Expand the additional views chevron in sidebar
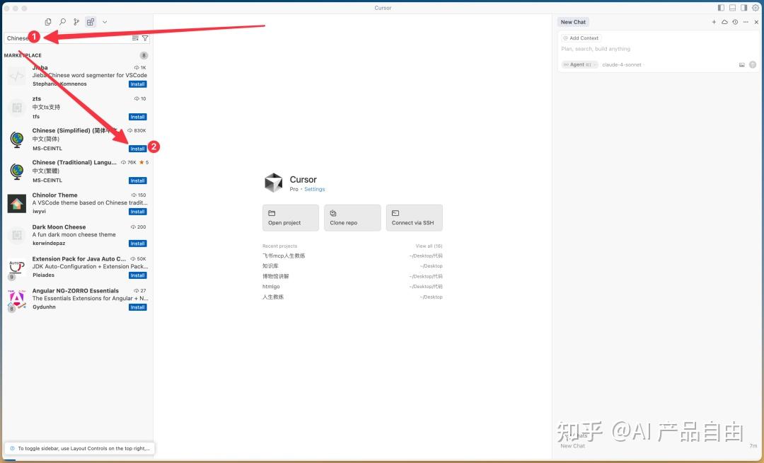764x463 pixels. click(x=105, y=22)
